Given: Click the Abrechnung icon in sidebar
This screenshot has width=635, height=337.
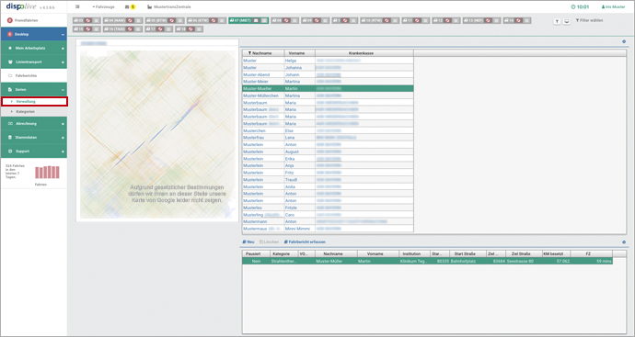Looking at the screenshot, I should click(x=10, y=124).
